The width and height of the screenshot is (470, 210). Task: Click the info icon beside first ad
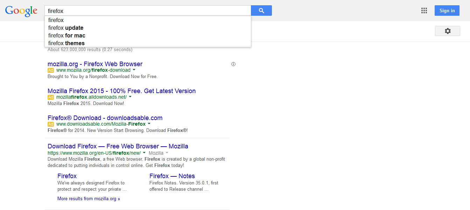[x=233, y=64]
